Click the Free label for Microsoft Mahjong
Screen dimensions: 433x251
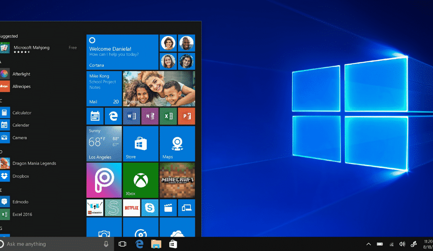pyautogui.click(x=73, y=48)
